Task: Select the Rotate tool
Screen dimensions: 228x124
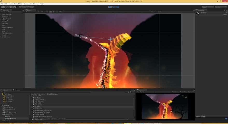Action: 11,7
